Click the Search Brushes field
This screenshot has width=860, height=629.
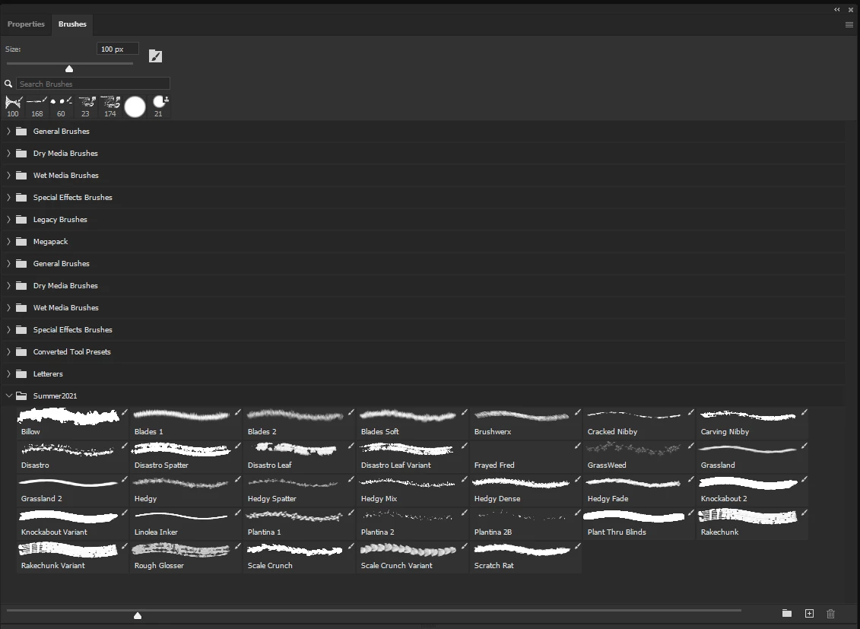[x=93, y=84]
